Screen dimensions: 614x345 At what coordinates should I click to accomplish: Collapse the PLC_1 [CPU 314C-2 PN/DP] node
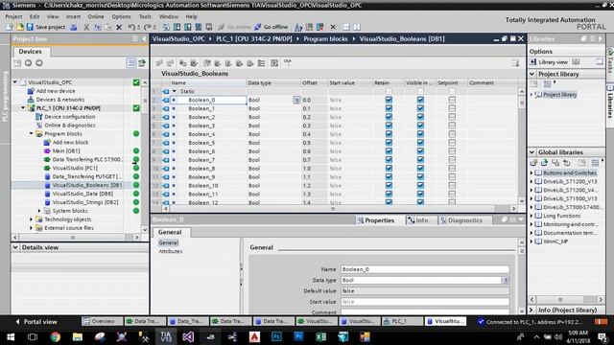coord(23,108)
